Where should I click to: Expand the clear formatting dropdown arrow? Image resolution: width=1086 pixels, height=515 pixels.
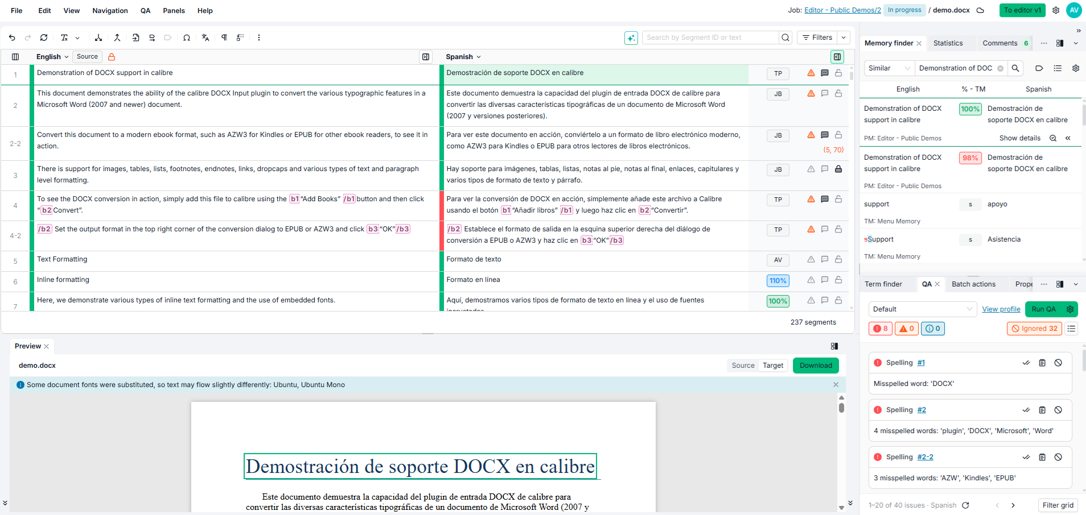(77, 38)
